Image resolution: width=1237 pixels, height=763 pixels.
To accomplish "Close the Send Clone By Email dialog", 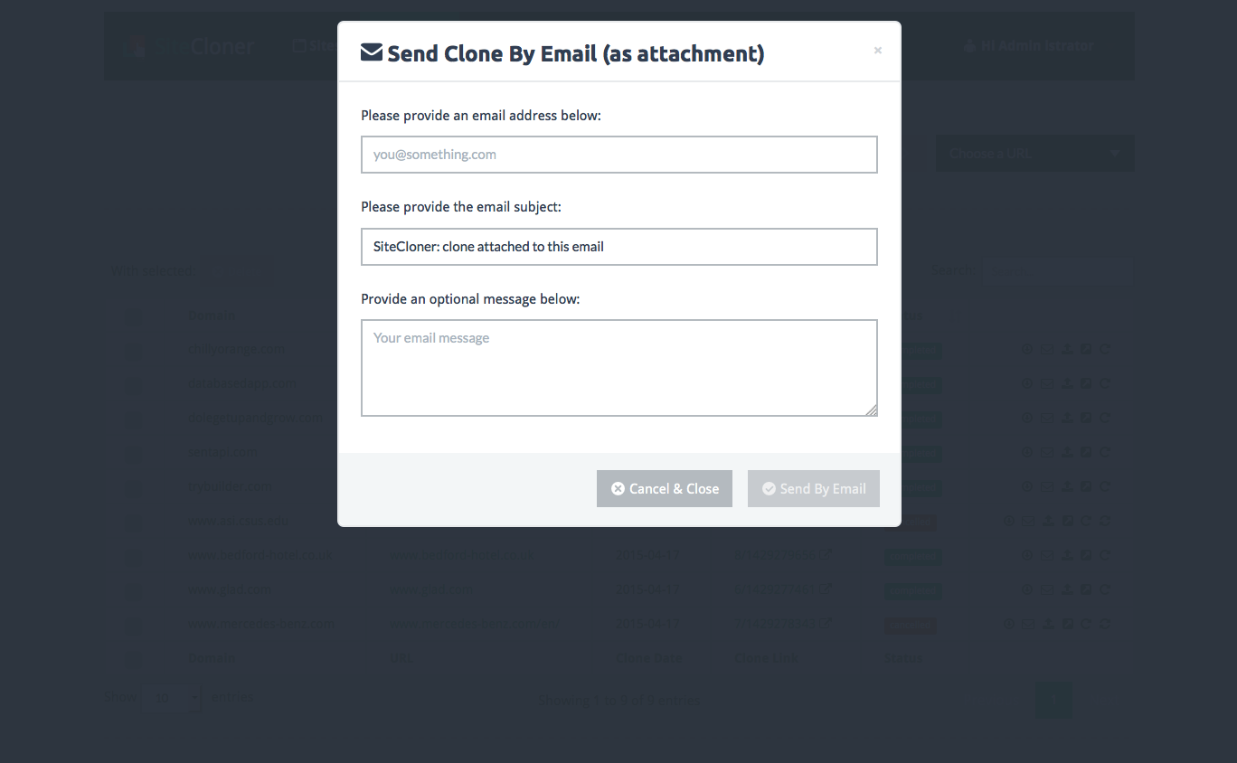I will 877,51.
